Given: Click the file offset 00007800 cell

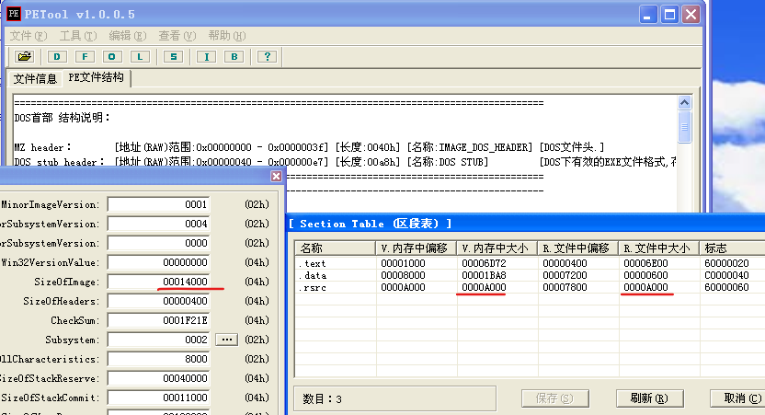Looking at the screenshot, I should 565,288.
